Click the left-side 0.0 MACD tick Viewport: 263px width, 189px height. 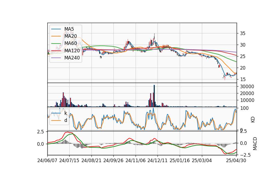pos(41,144)
